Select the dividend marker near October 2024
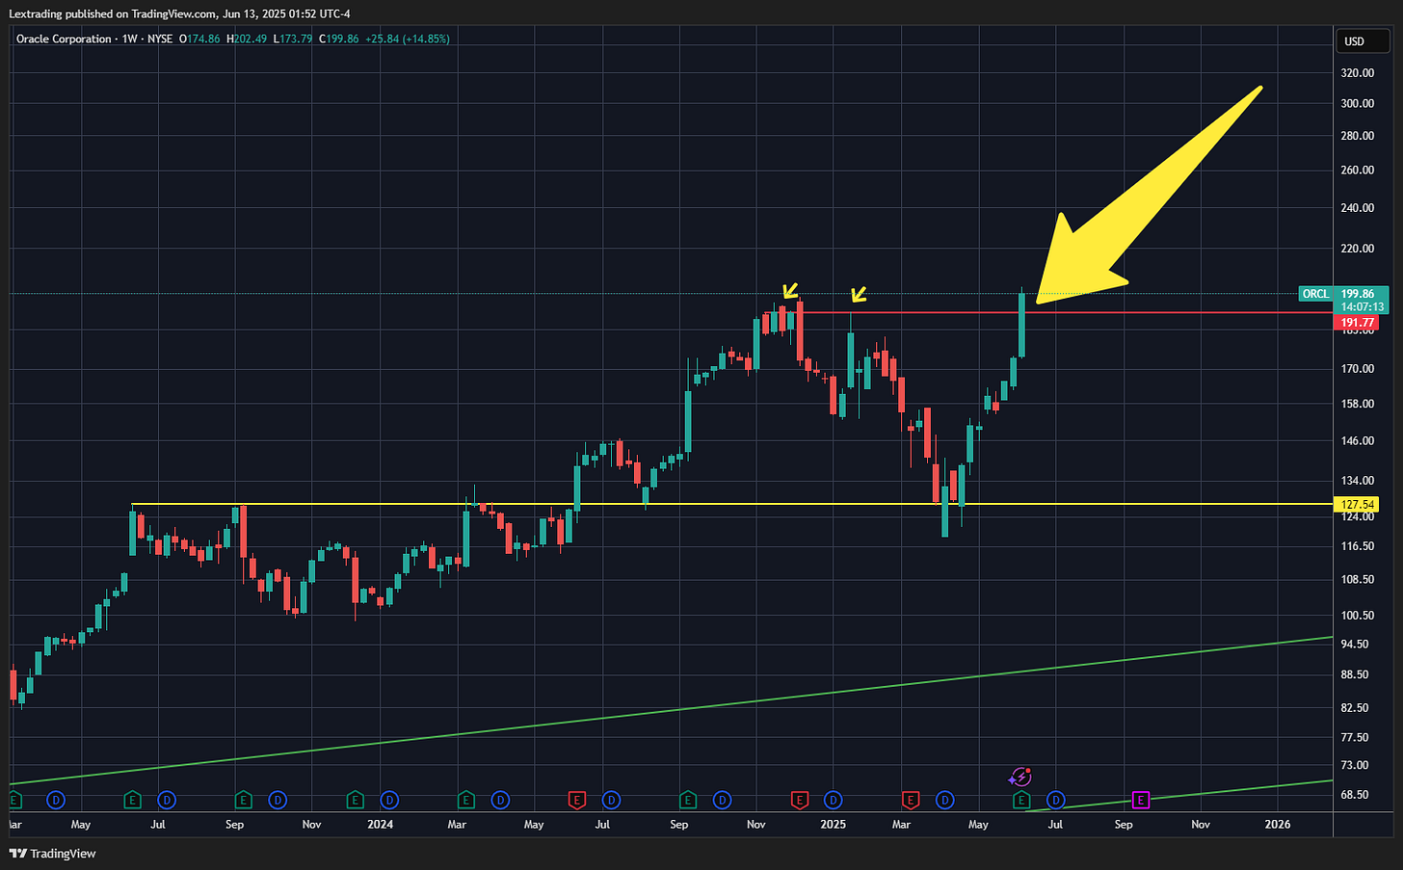The height and width of the screenshot is (870, 1403). (x=722, y=800)
